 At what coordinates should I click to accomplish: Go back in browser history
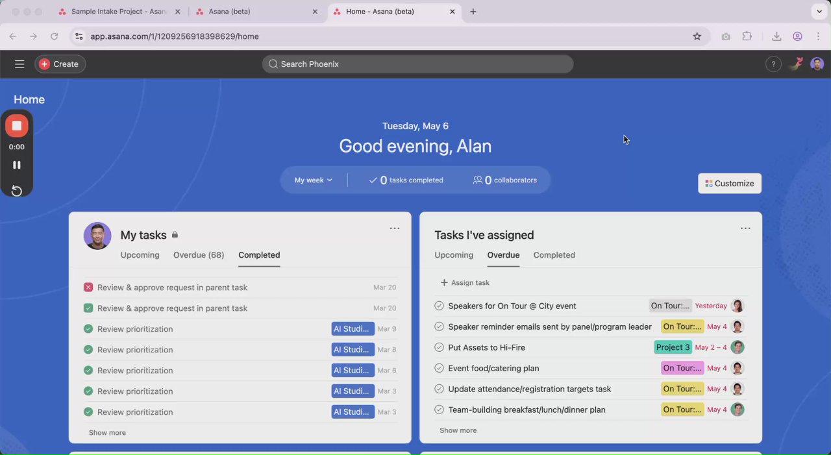coord(13,36)
